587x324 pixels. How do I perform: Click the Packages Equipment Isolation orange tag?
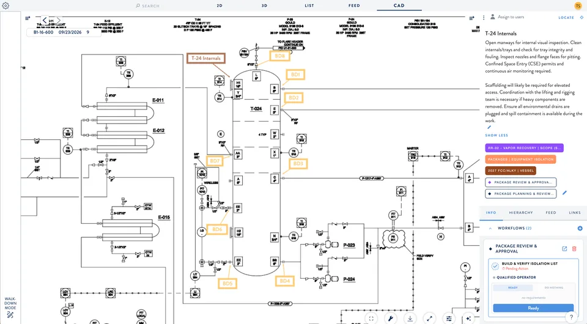click(520, 159)
